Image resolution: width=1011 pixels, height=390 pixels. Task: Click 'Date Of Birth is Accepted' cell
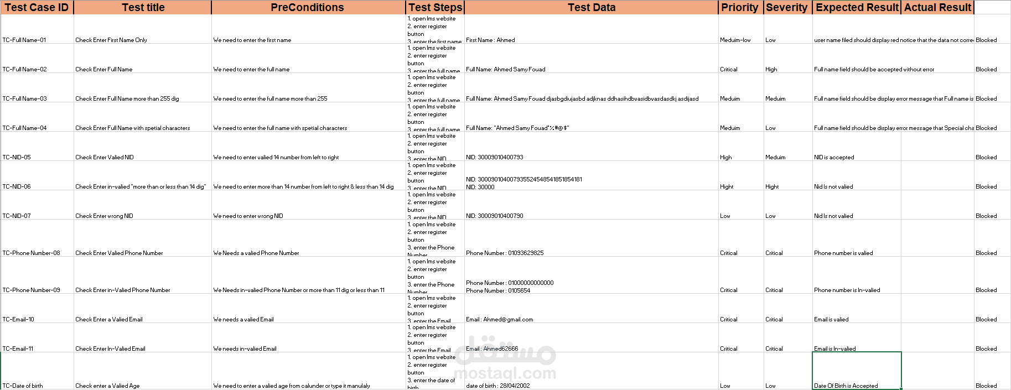pos(857,371)
